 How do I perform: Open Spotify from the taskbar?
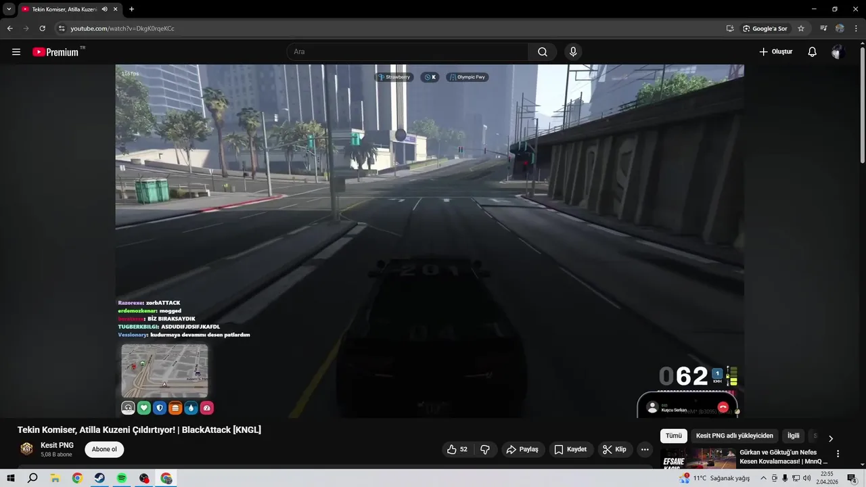click(122, 478)
